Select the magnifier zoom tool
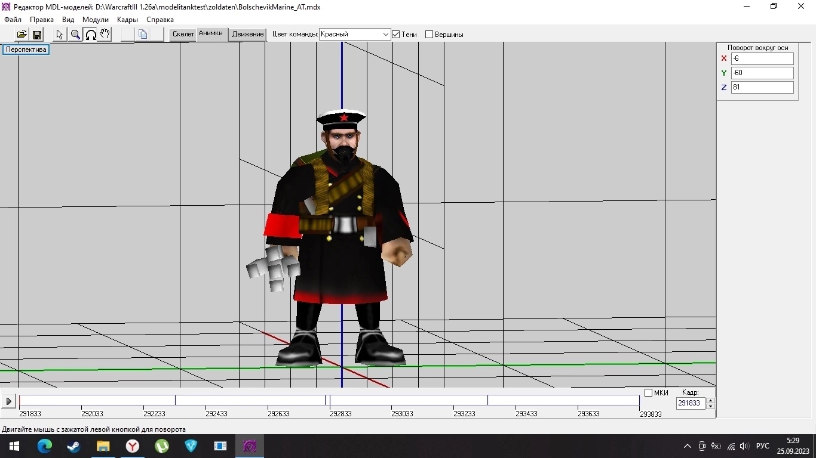Viewport: 816px width, 458px height. 75,35
